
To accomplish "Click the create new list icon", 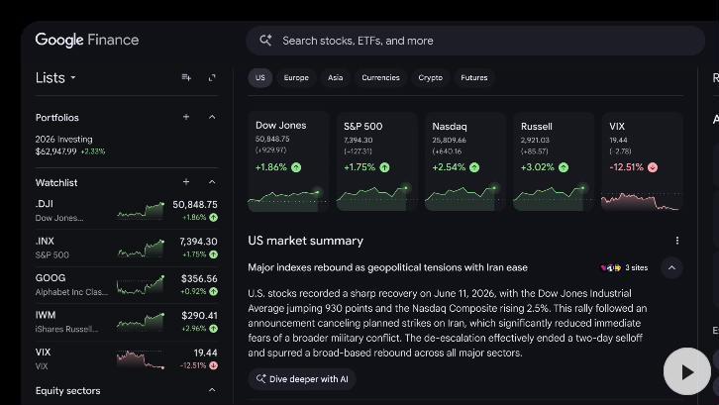I will [186, 77].
